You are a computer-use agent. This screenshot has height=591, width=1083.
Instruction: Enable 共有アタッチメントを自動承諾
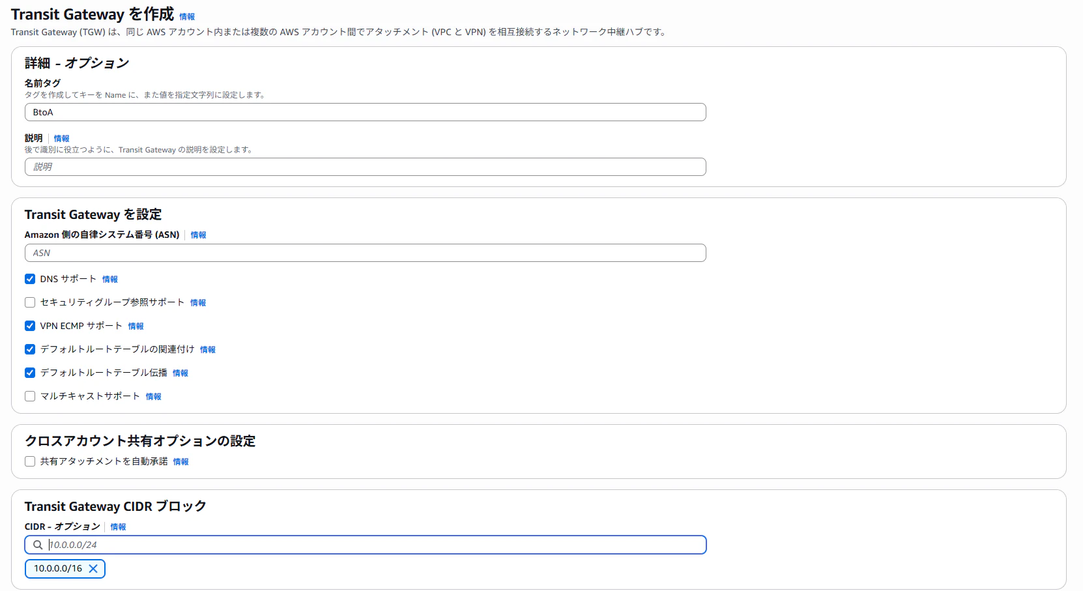29,461
